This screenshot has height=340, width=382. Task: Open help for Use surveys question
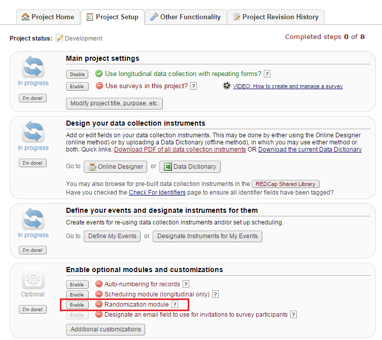pos(193,86)
